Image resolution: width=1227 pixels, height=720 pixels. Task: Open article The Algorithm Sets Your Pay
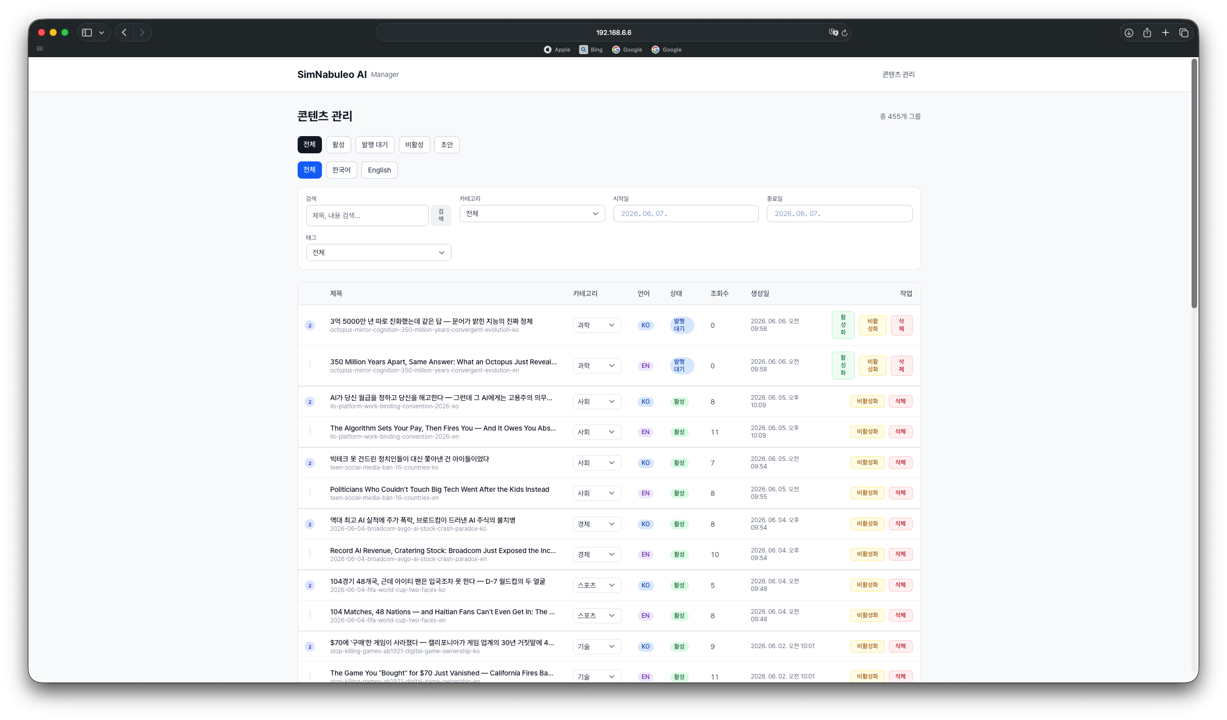click(x=443, y=428)
